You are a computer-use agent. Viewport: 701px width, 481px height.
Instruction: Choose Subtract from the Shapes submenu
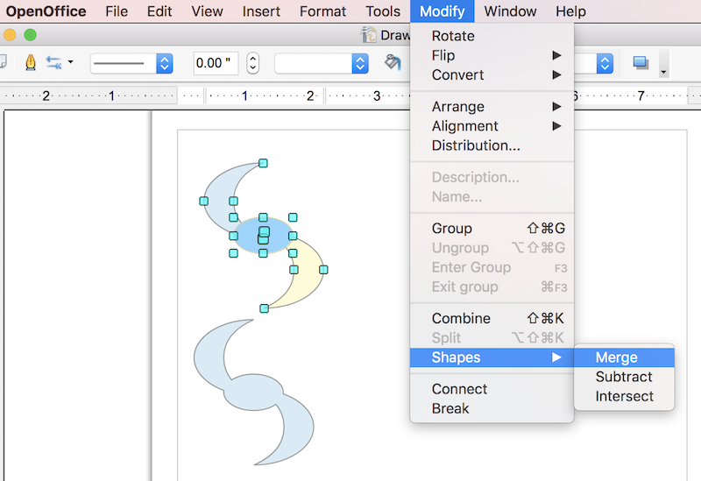[624, 377]
